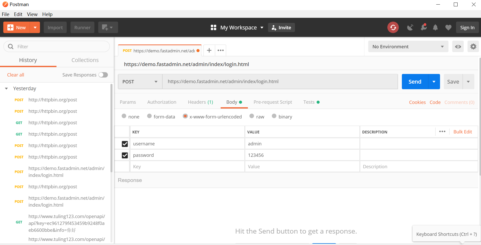Click the Clear all link
The image size is (481, 245).
16,75
